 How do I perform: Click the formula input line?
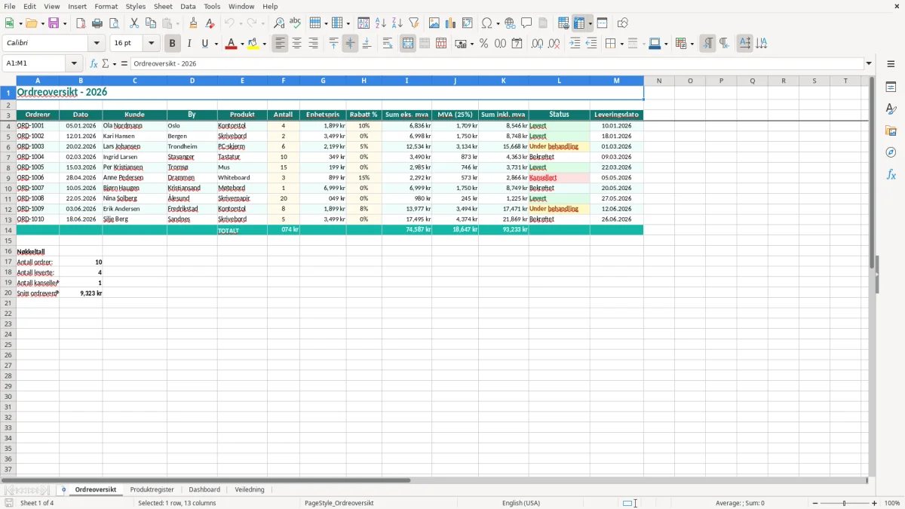[x=497, y=64]
